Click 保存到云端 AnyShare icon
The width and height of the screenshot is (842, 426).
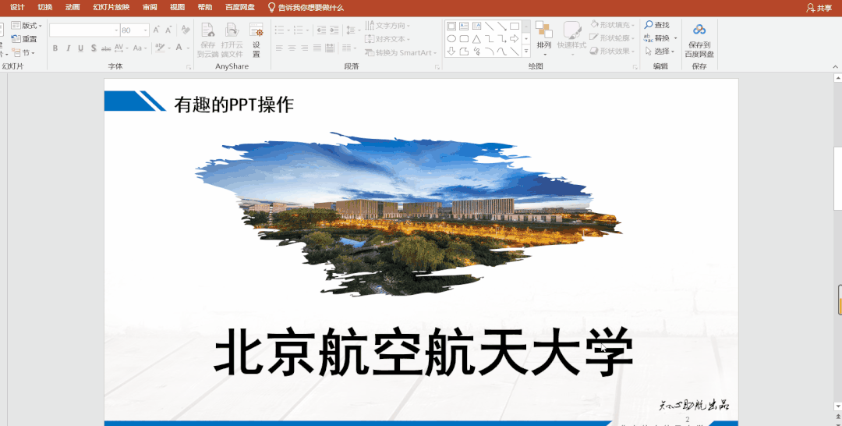[208, 40]
